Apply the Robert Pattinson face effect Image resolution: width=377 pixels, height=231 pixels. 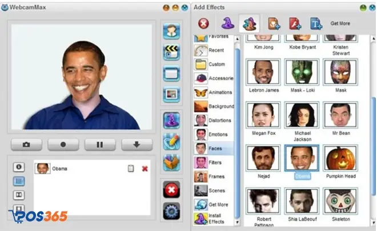263,201
